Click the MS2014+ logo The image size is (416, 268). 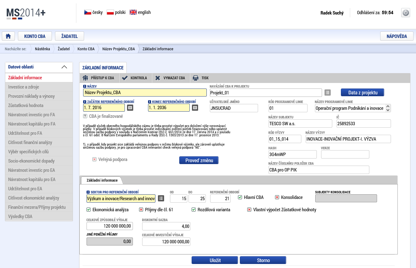[26, 14]
